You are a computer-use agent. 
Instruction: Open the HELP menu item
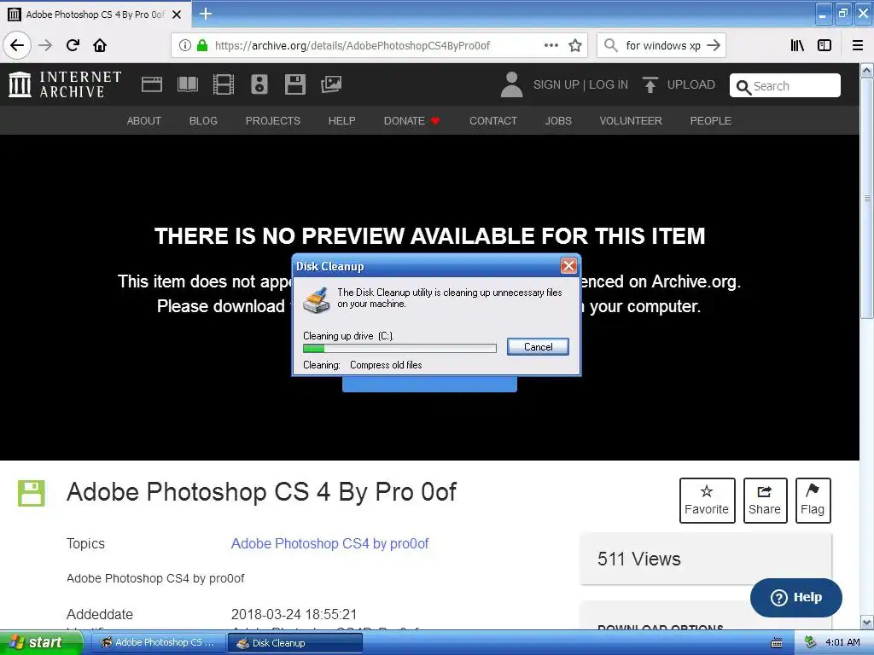tap(341, 121)
